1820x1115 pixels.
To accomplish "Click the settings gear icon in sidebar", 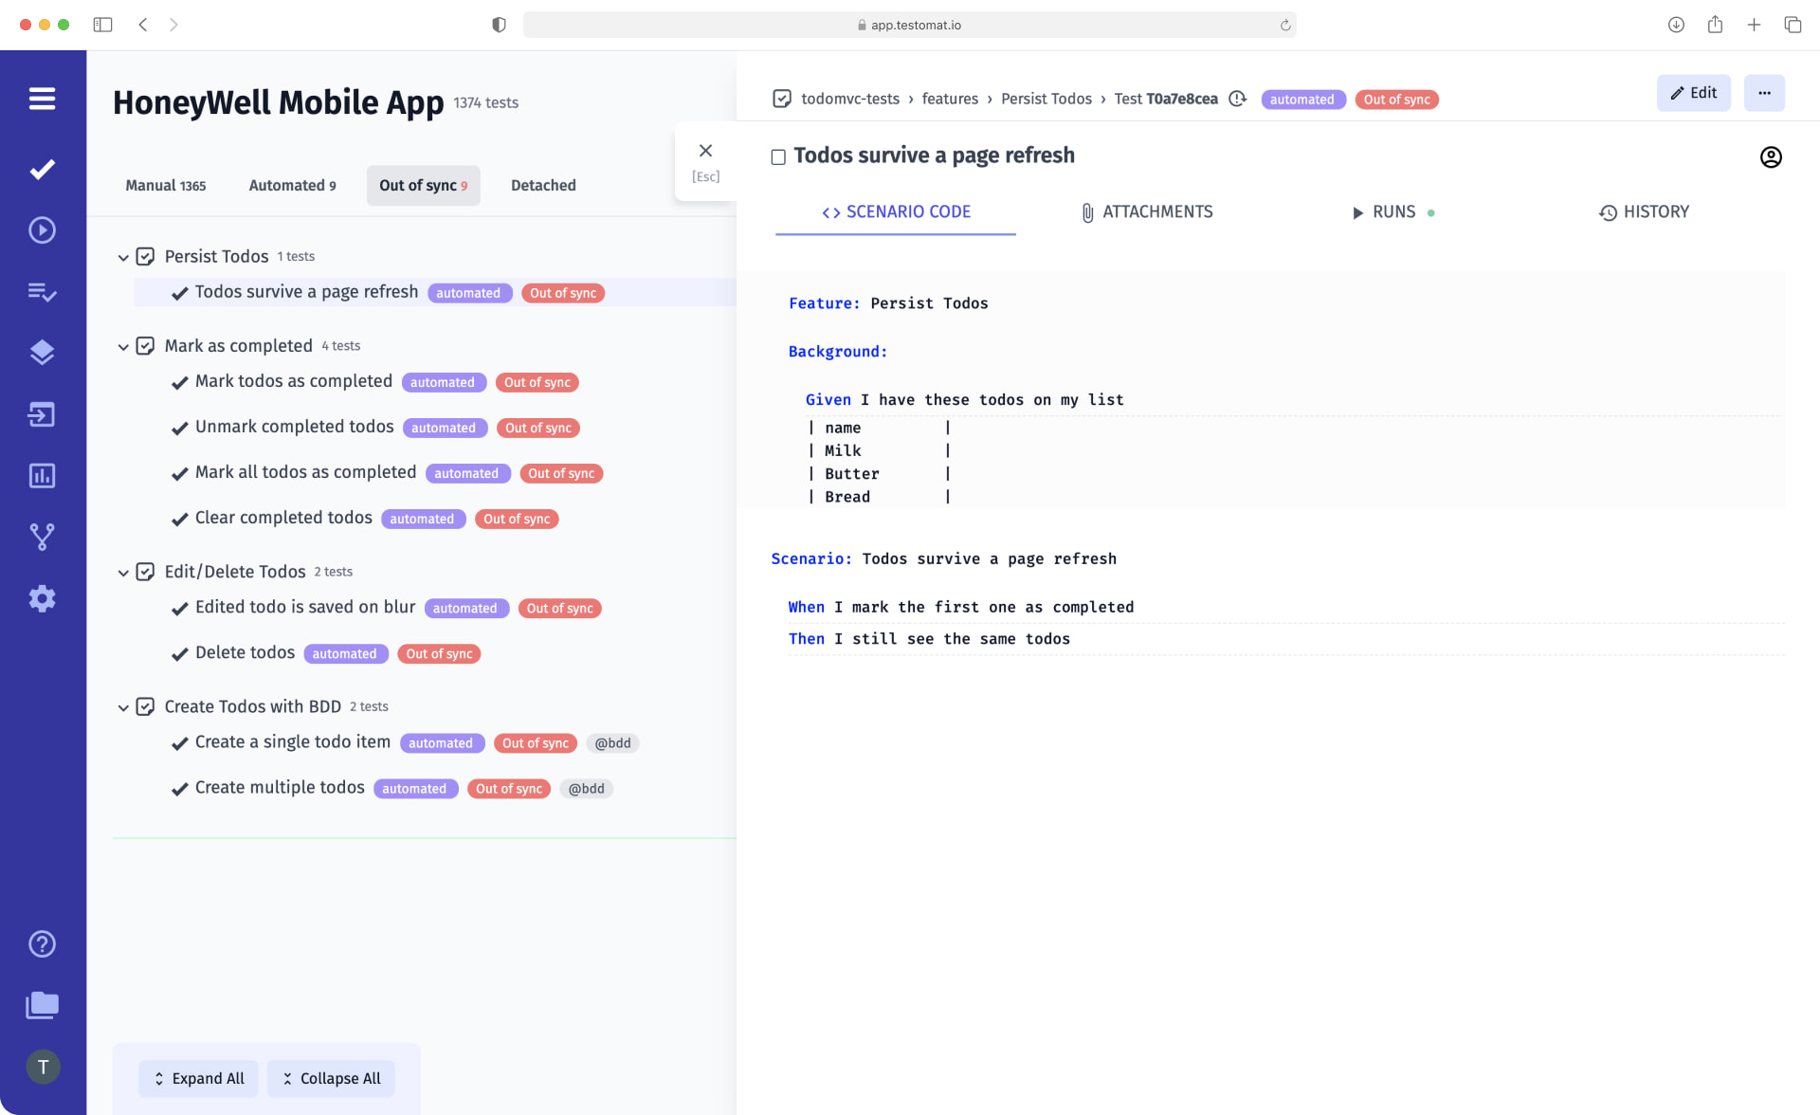I will pos(43,599).
